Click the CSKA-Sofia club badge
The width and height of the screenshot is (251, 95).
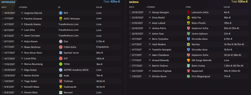pos(60,47)
